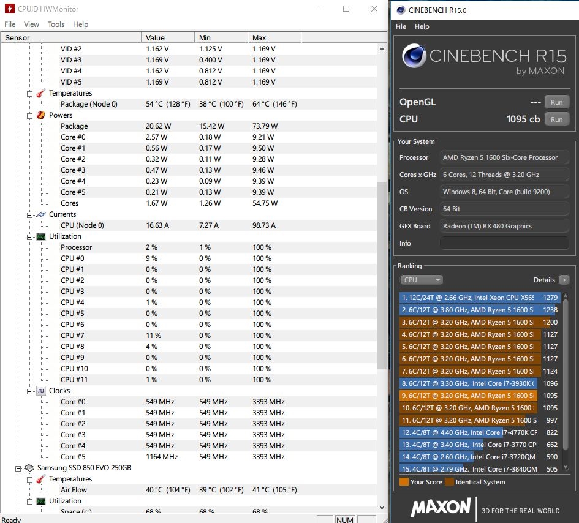
Task: Click the Clocks waveform icon
Action: pos(41,391)
